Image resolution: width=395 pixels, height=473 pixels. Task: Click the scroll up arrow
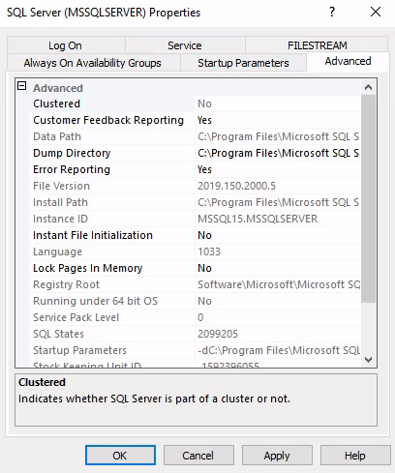tap(368, 87)
